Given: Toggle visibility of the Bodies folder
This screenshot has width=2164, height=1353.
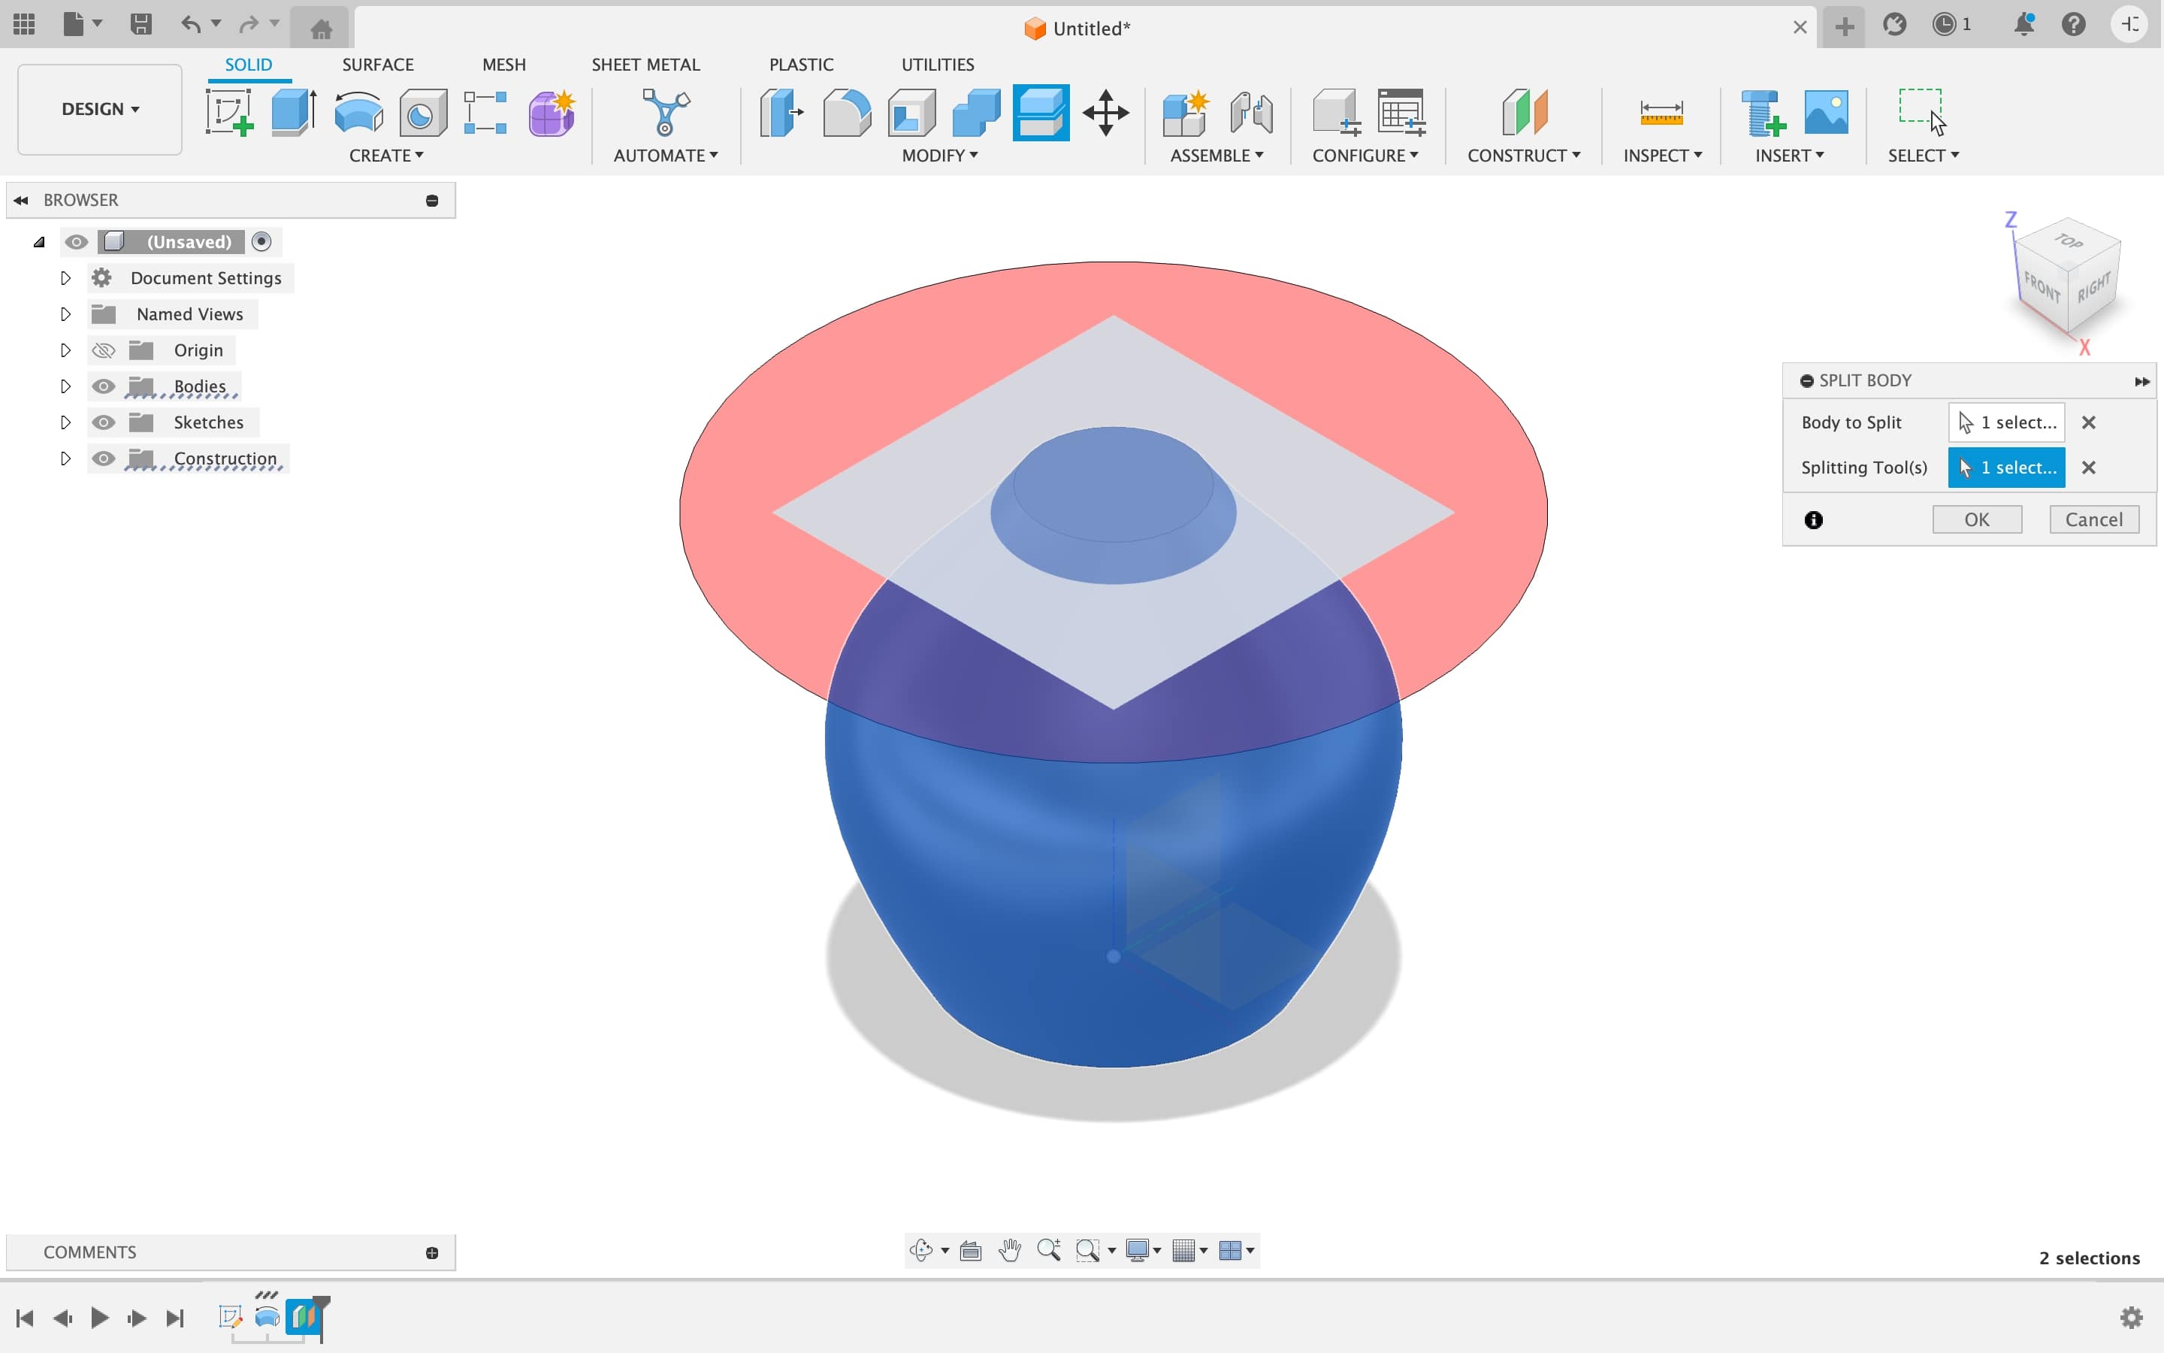Looking at the screenshot, I should pyautogui.click(x=104, y=386).
